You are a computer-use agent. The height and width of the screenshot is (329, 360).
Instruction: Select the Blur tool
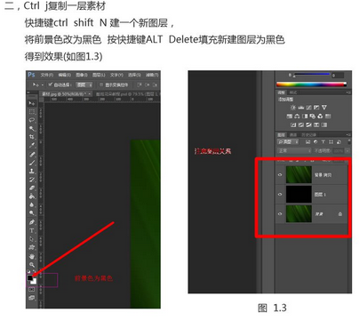pyautogui.click(x=32, y=205)
